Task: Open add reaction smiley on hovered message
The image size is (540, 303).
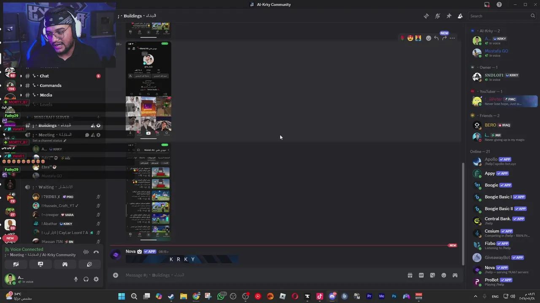Action: click(429, 38)
